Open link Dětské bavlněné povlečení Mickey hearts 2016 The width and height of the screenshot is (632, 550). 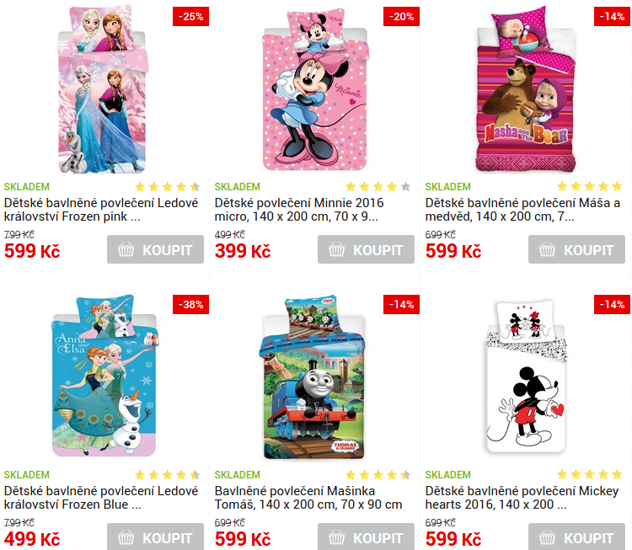coord(522,498)
